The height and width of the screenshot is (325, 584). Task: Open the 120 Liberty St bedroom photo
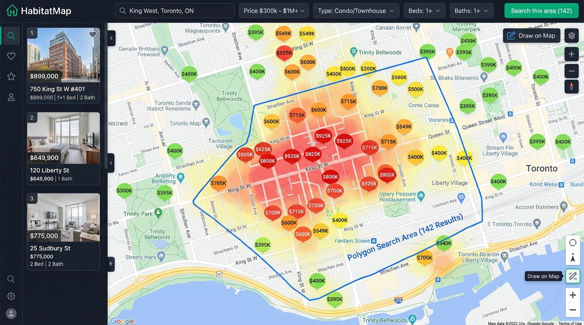click(x=63, y=138)
